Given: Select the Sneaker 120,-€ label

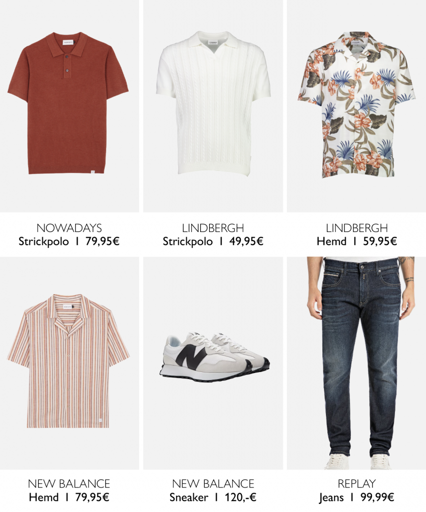Looking at the screenshot, I should pos(213,497).
